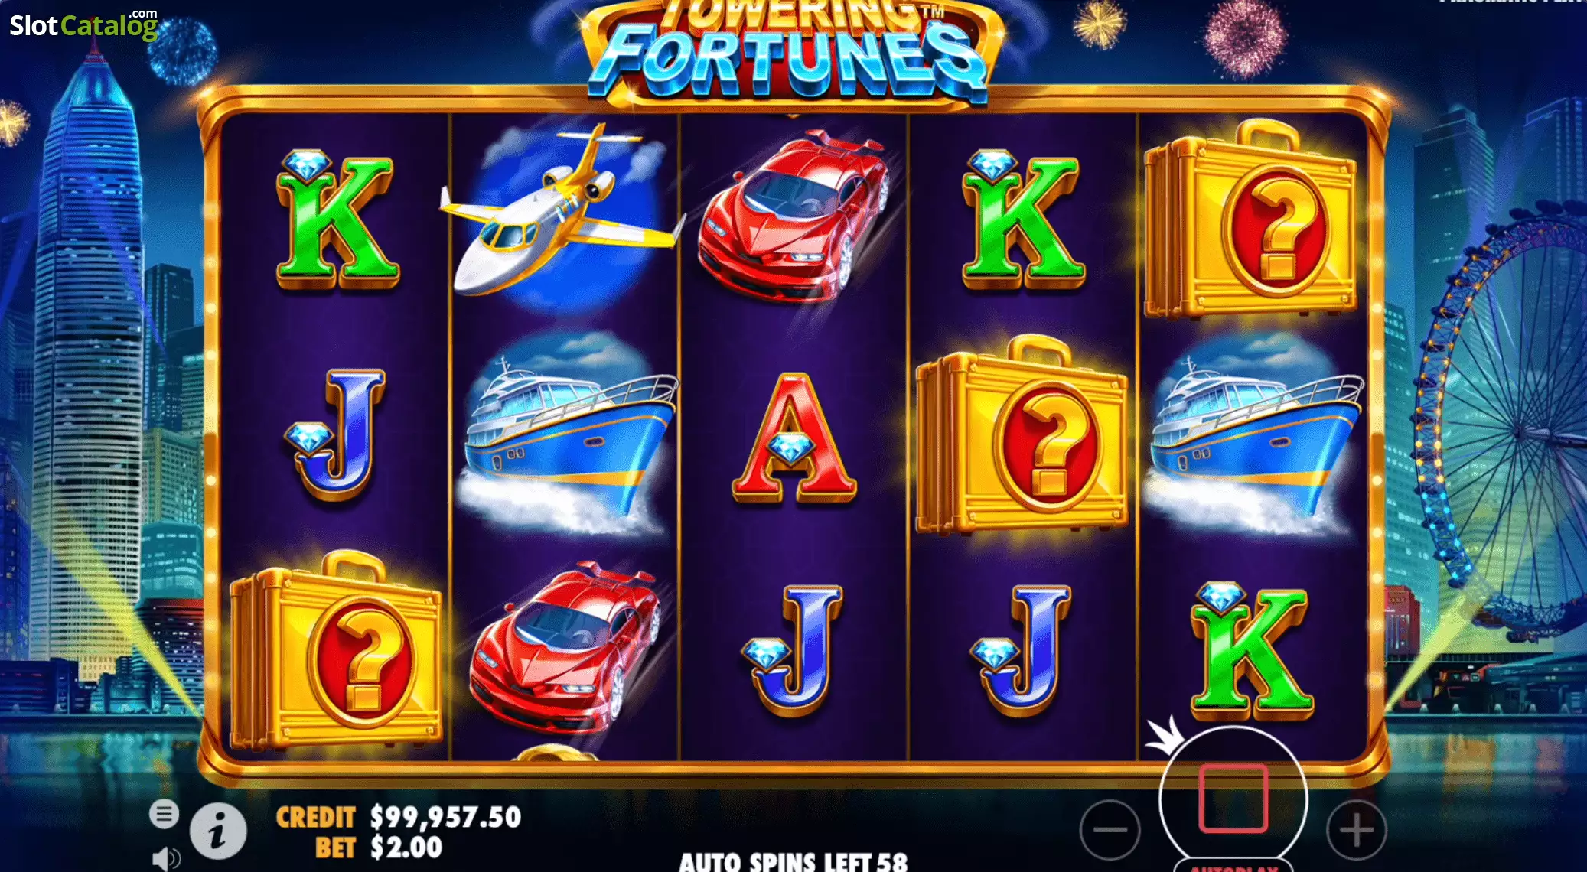The height and width of the screenshot is (872, 1587).
Task: Click the bottom-left golden briefcase symbol
Action: 337,652
